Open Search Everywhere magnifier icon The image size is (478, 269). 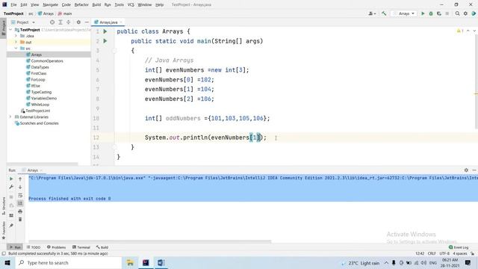[x=457, y=13]
